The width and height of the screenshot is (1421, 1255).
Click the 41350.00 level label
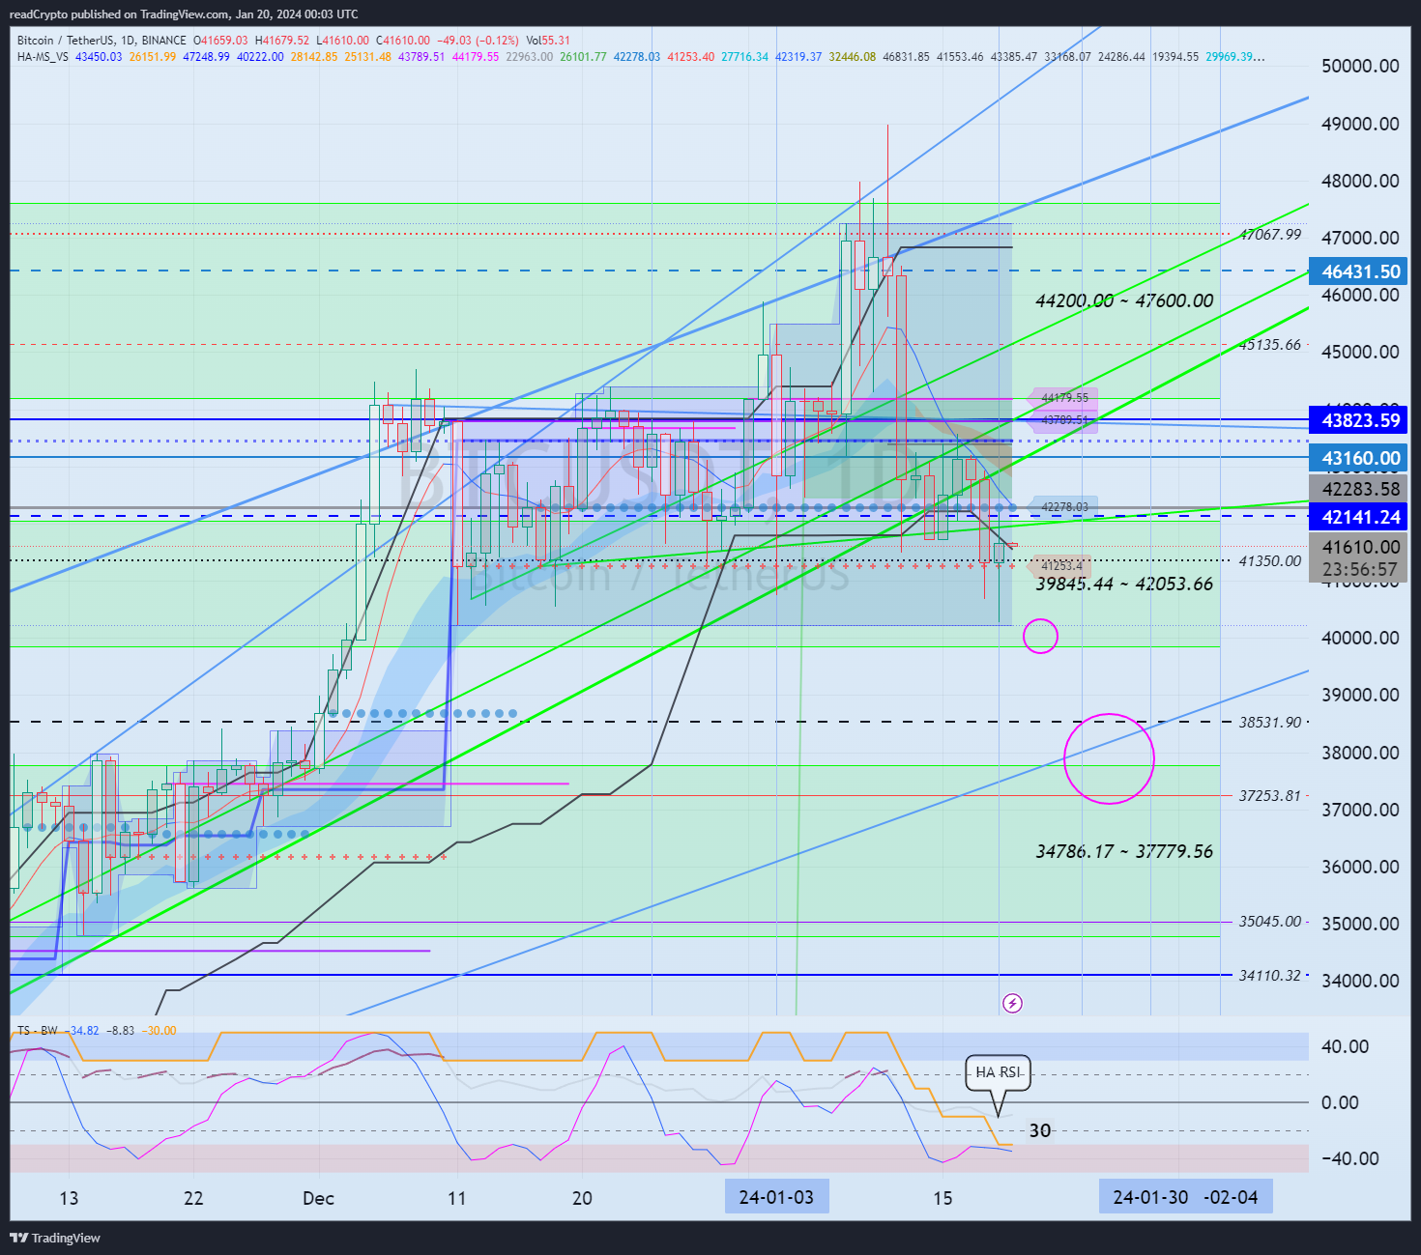pos(1270,560)
